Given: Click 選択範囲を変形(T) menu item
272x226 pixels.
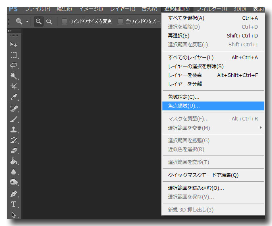Looking at the screenshot, I should 213,162.
